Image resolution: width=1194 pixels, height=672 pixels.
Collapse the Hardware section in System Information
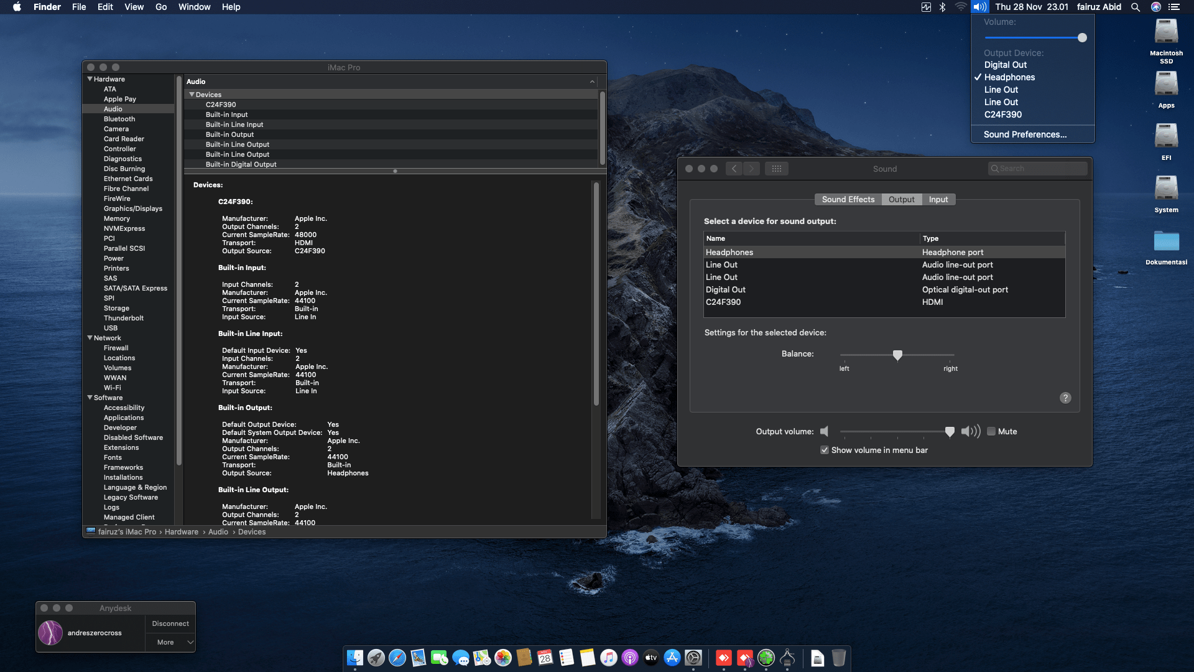point(90,79)
